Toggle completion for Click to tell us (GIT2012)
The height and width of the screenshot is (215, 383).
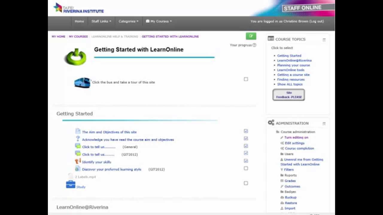pos(246,153)
